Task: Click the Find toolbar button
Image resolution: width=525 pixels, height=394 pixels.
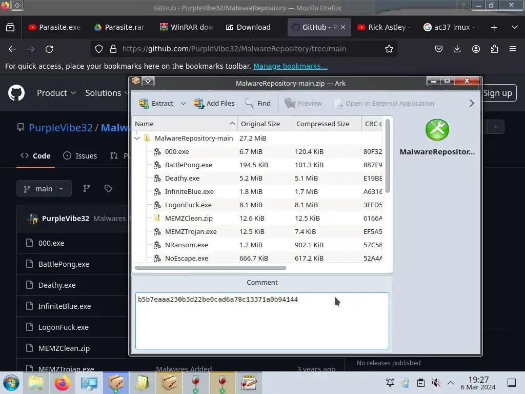Action: [257, 103]
